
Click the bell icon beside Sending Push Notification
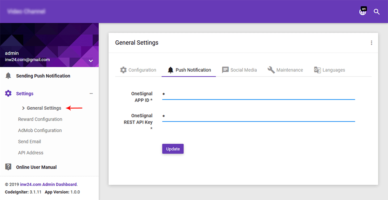(x=8, y=76)
